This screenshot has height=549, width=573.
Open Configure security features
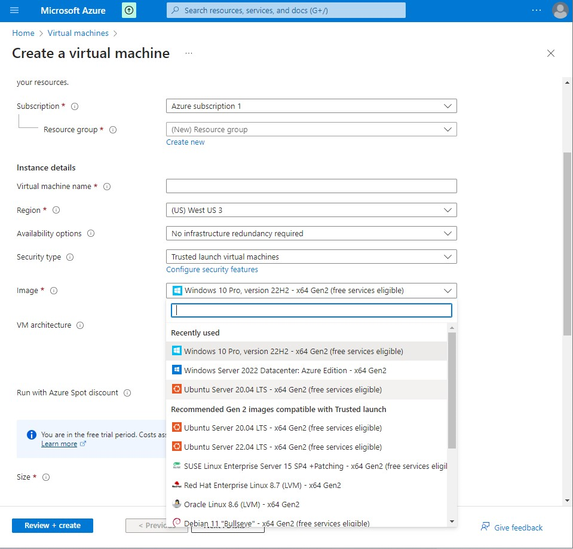coord(212,270)
